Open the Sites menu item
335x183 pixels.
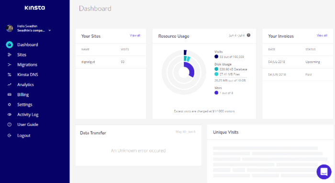pyautogui.click(x=22, y=55)
